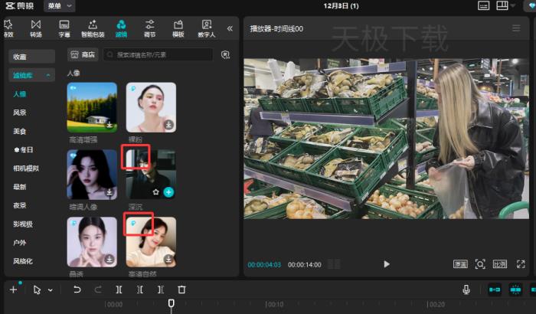Click the delete trash icon in timeline toolbar
The height and width of the screenshot is (314, 536).
point(181,289)
